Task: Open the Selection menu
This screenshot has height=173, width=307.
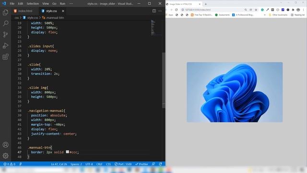Action: (33, 3)
